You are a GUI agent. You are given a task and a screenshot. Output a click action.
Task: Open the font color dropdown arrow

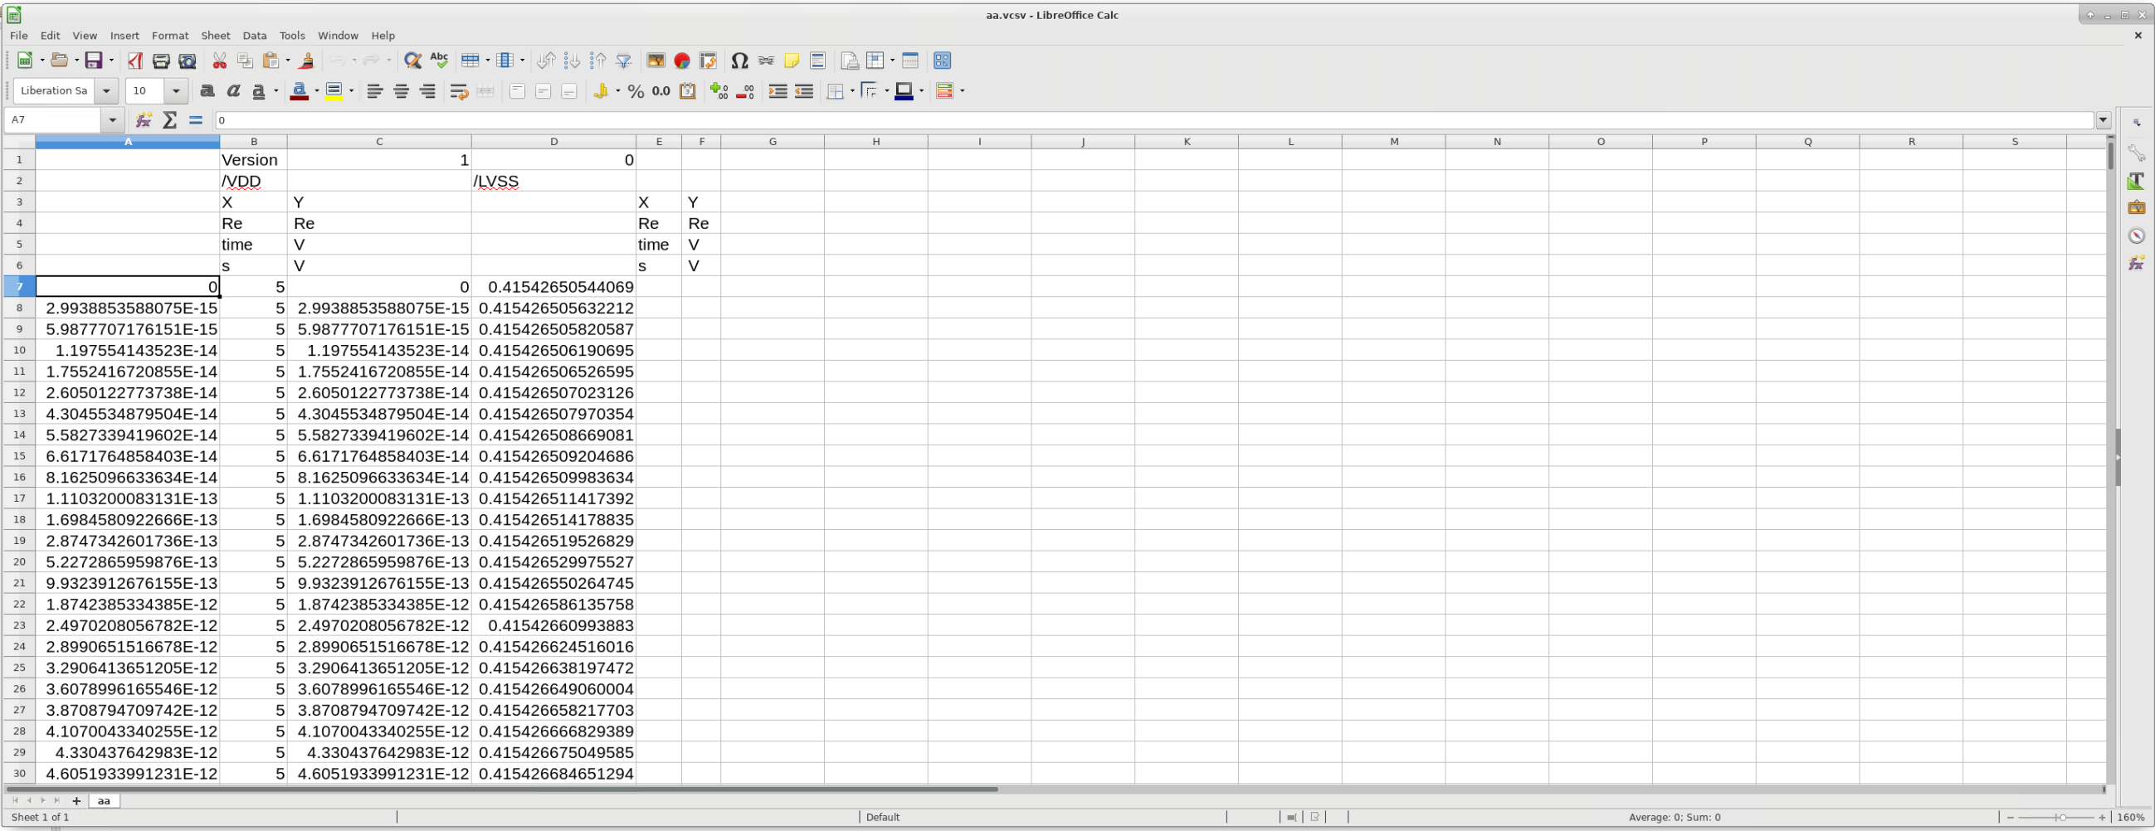(316, 91)
